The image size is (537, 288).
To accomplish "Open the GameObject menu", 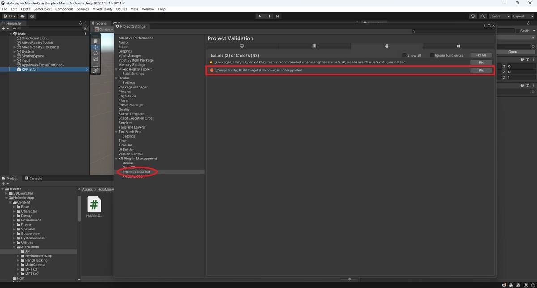I will click(43, 9).
